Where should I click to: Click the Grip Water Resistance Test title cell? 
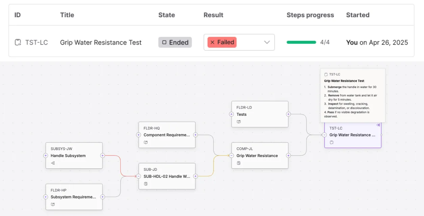point(101,43)
